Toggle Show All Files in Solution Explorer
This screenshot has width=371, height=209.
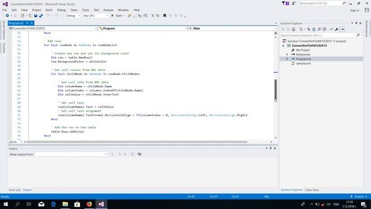click(325, 30)
